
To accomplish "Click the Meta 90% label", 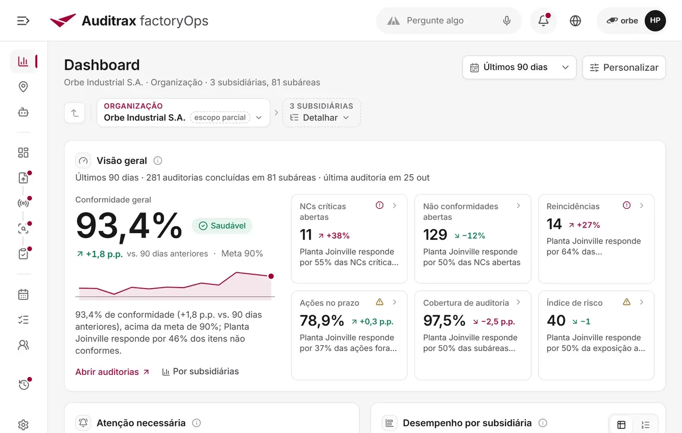I will tap(242, 254).
